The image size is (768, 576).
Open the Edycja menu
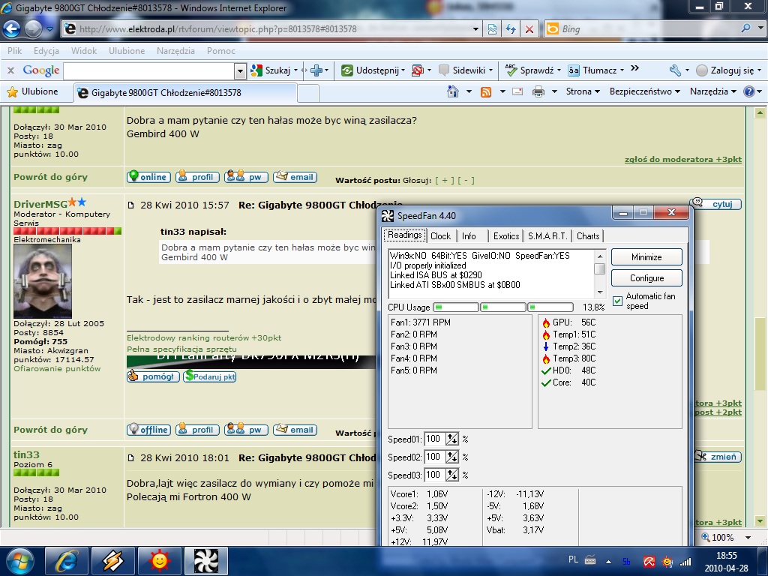[x=46, y=50]
